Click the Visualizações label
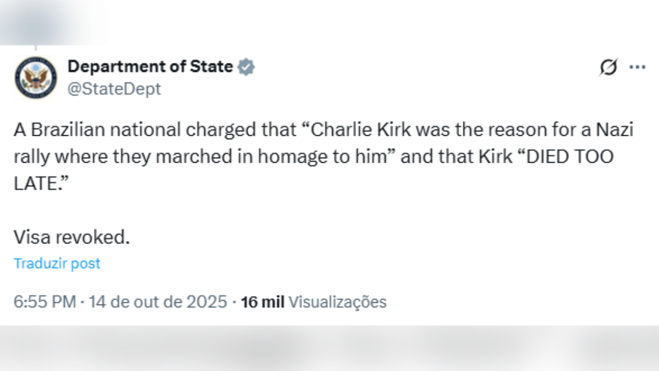 tap(337, 302)
